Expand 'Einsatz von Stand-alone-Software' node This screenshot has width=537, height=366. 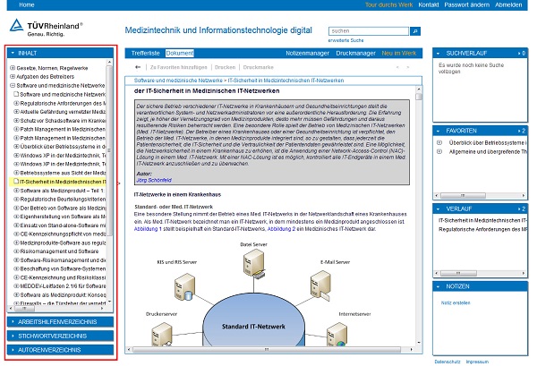click(x=16, y=225)
